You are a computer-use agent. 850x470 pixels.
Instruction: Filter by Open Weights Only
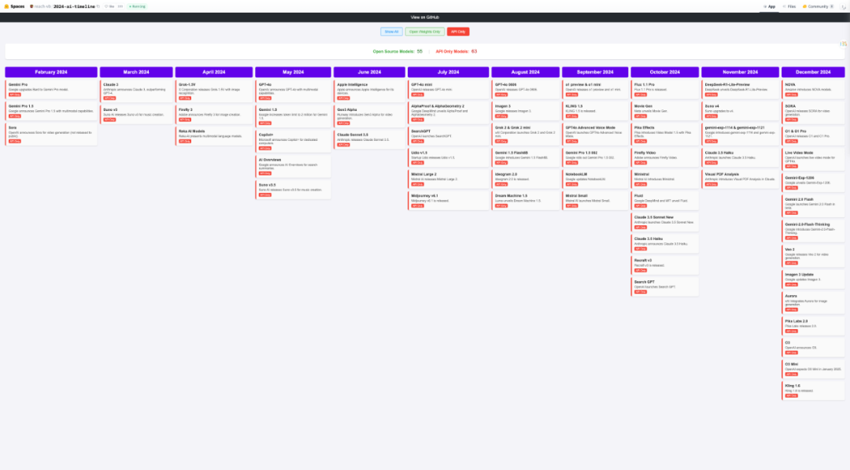coord(424,31)
